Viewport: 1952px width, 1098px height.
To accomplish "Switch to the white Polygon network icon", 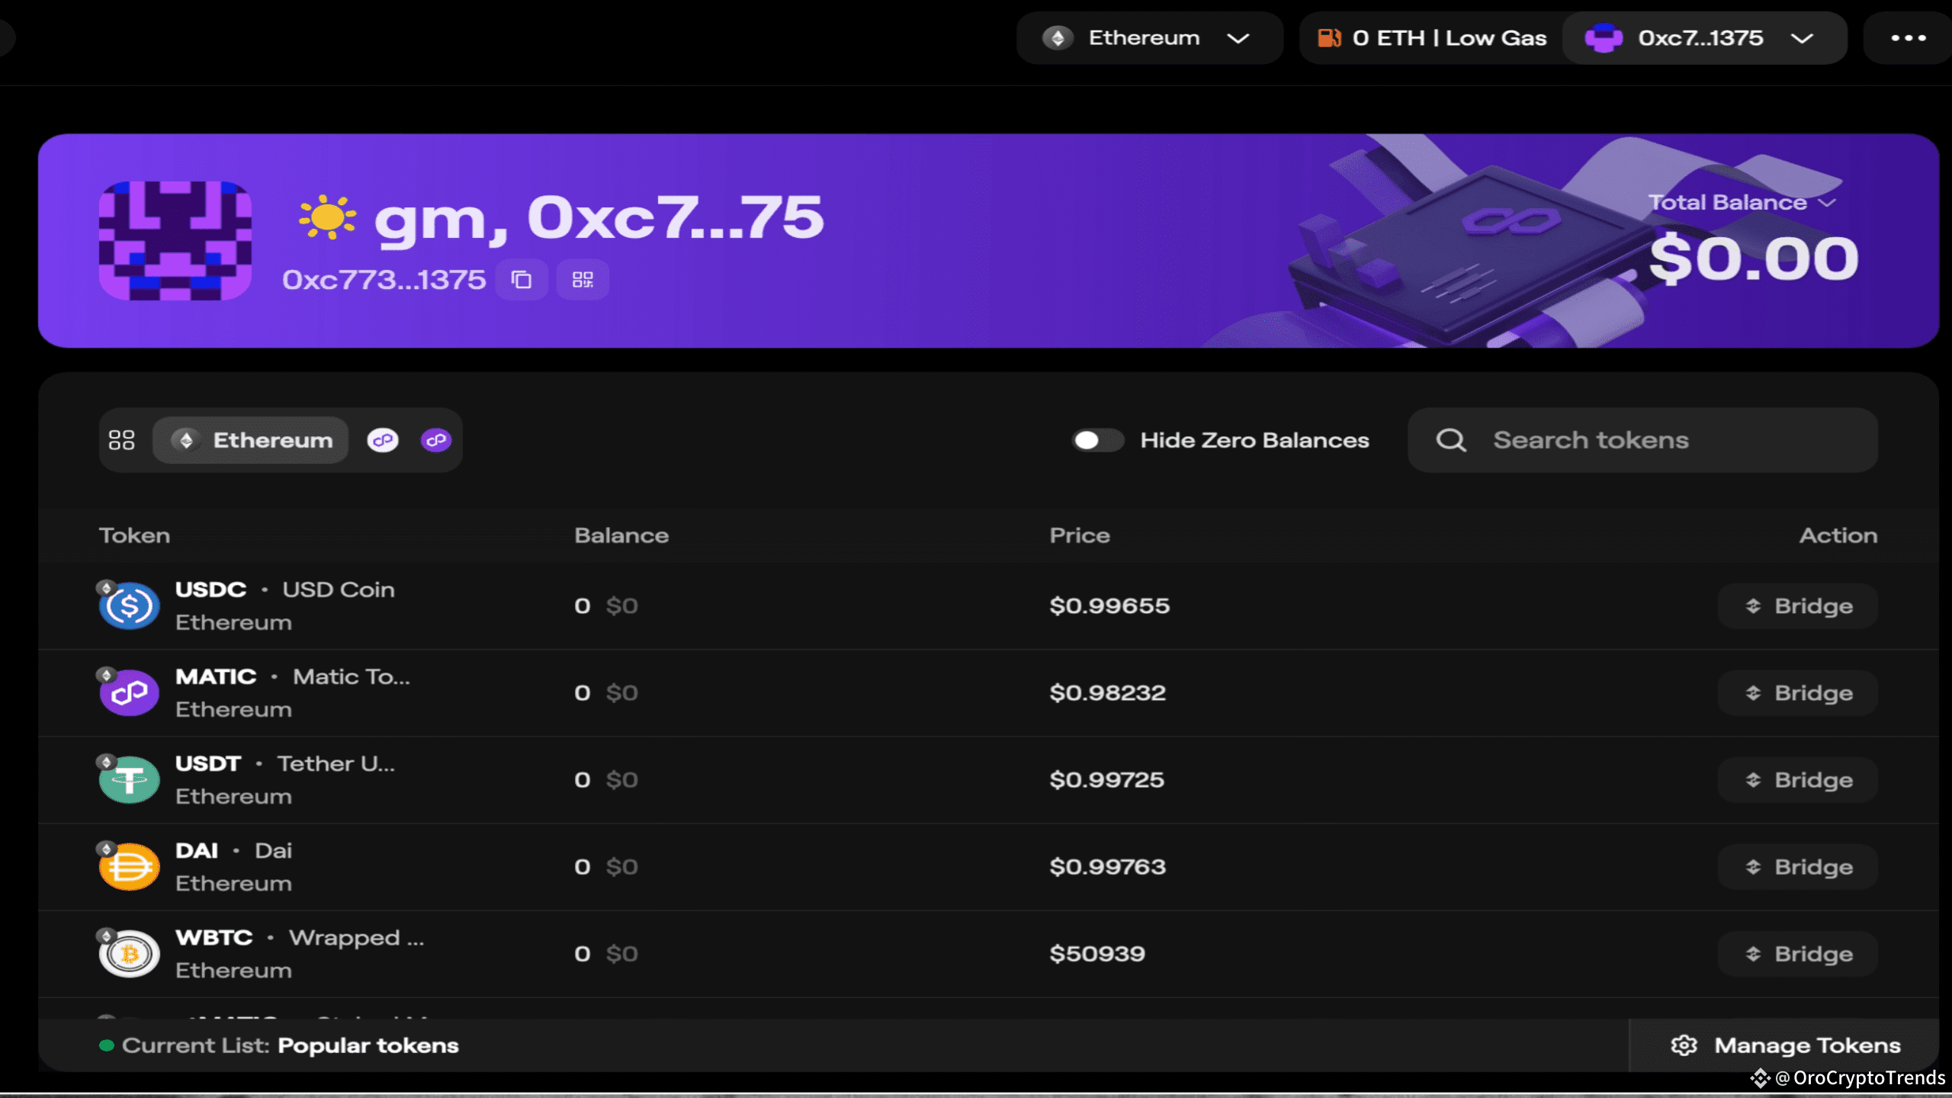I will (x=383, y=440).
